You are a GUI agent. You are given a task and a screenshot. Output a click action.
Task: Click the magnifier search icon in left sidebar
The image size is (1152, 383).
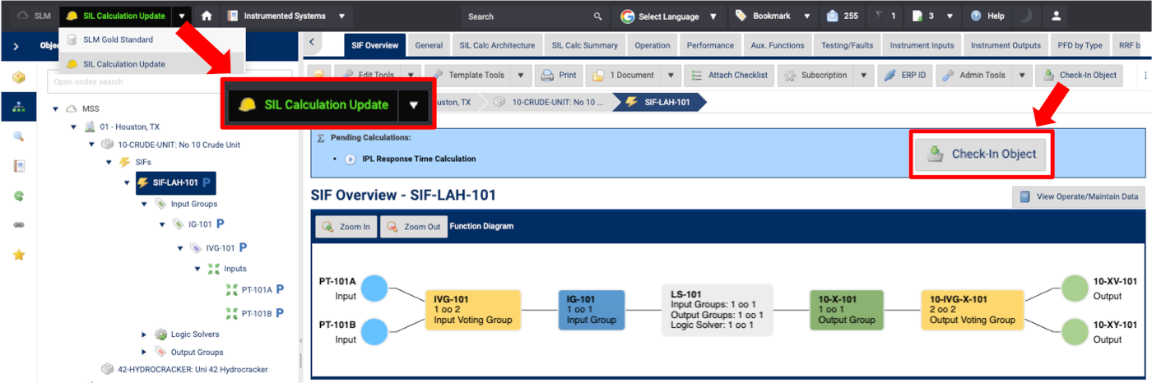coord(19,136)
